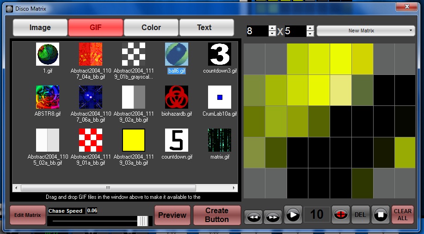Choose the countdown3.gif thumbnail

click(220, 55)
